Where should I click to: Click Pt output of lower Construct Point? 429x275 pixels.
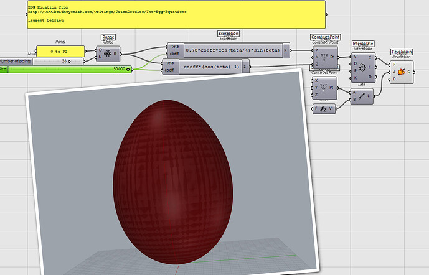[331, 88]
